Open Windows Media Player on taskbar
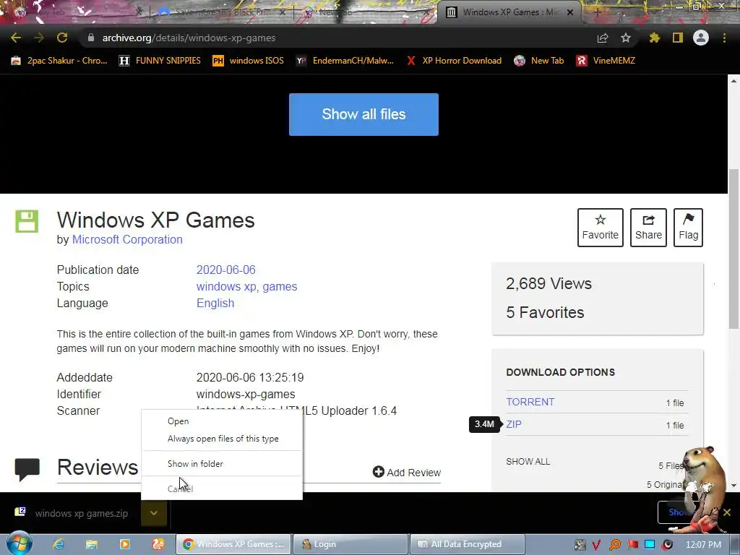This screenshot has height=555, width=740. (124, 544)
